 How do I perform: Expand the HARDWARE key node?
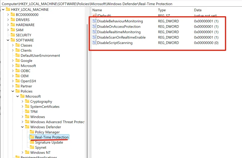8,25
